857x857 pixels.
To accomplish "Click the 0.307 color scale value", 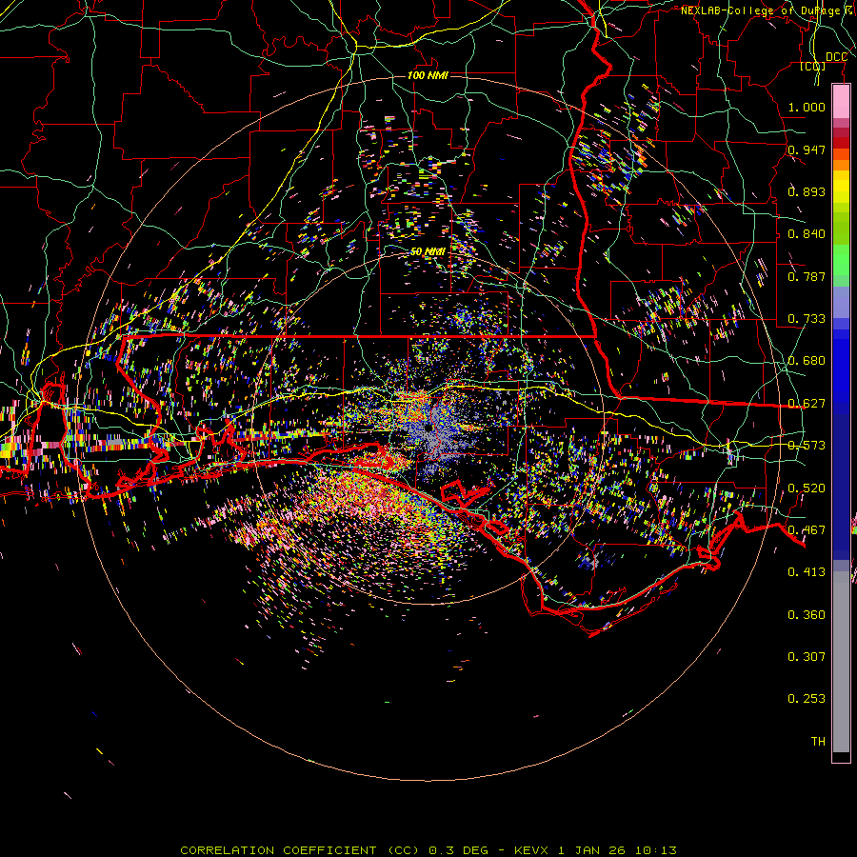I will pos(807,657).
